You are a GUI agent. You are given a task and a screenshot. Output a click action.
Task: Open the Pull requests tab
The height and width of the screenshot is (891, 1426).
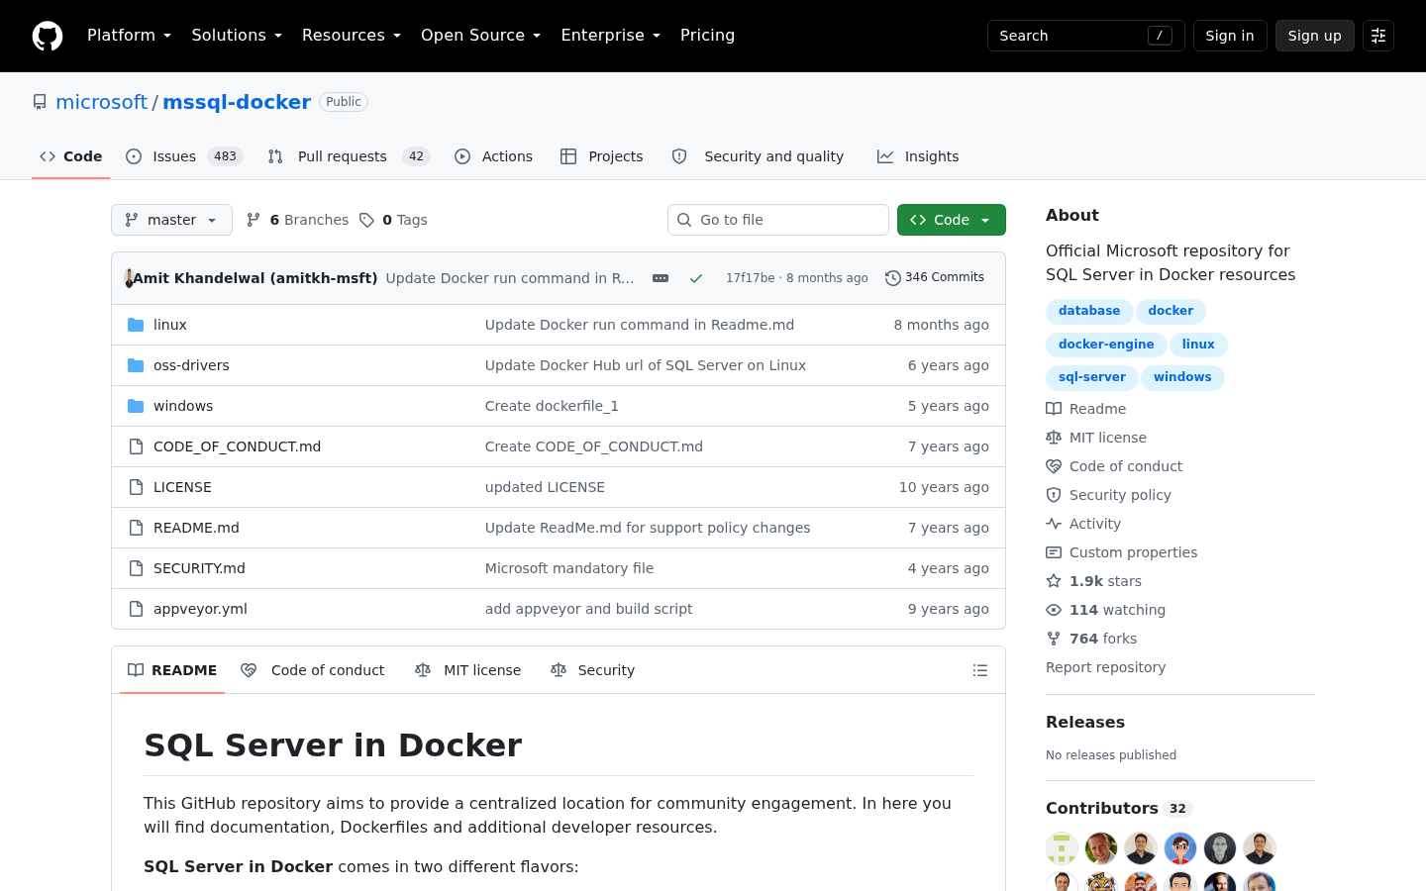point(349,156)
